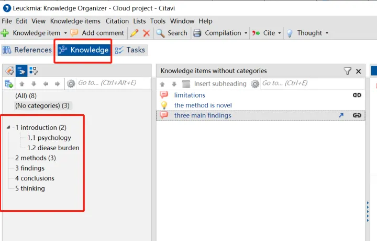This screenshot has width=377, height=241.
Task: Click link icon on limitations row
Action: (x=357, y=95)
